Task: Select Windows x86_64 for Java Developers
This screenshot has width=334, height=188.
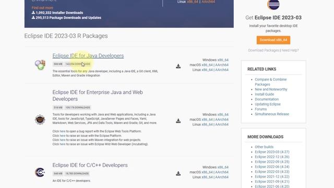Action: 223,60
